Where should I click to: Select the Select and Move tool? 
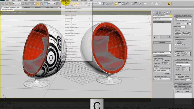(x=38, y=4)
